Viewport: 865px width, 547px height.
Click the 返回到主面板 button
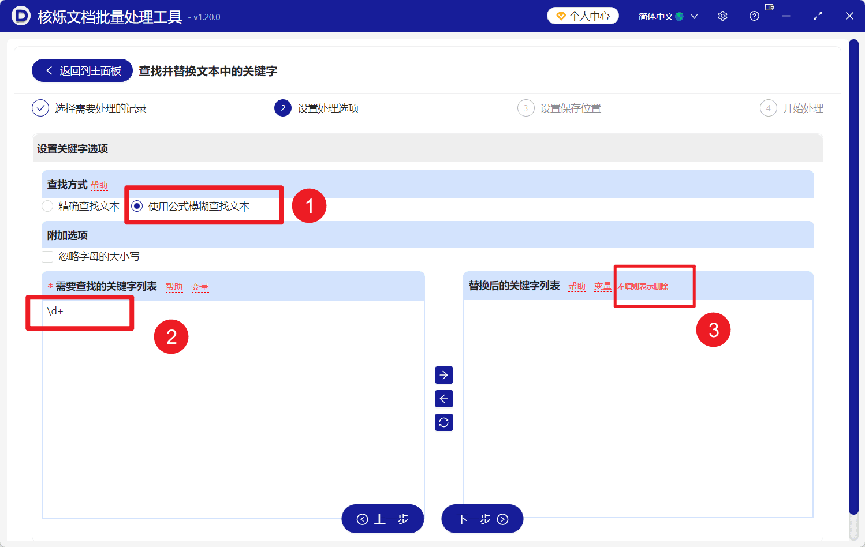pyautogui.click(x=81, y=70)
